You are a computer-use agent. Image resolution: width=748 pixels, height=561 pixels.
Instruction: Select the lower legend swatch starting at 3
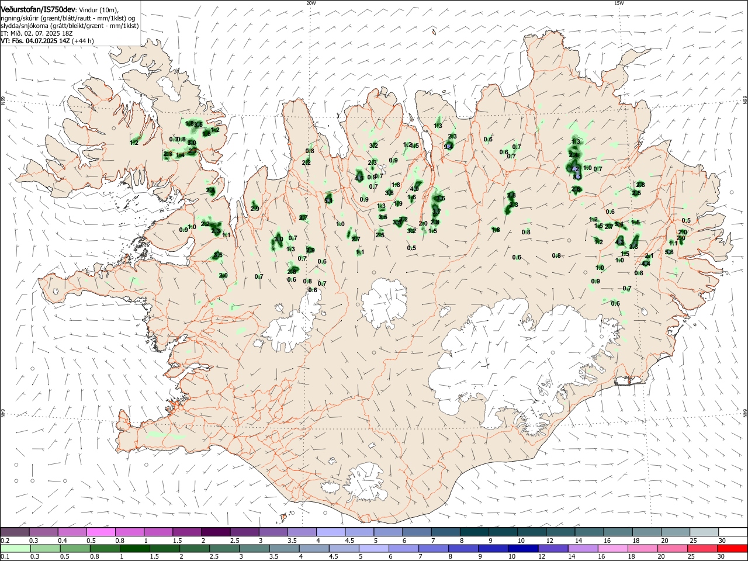tap(254, 549)
